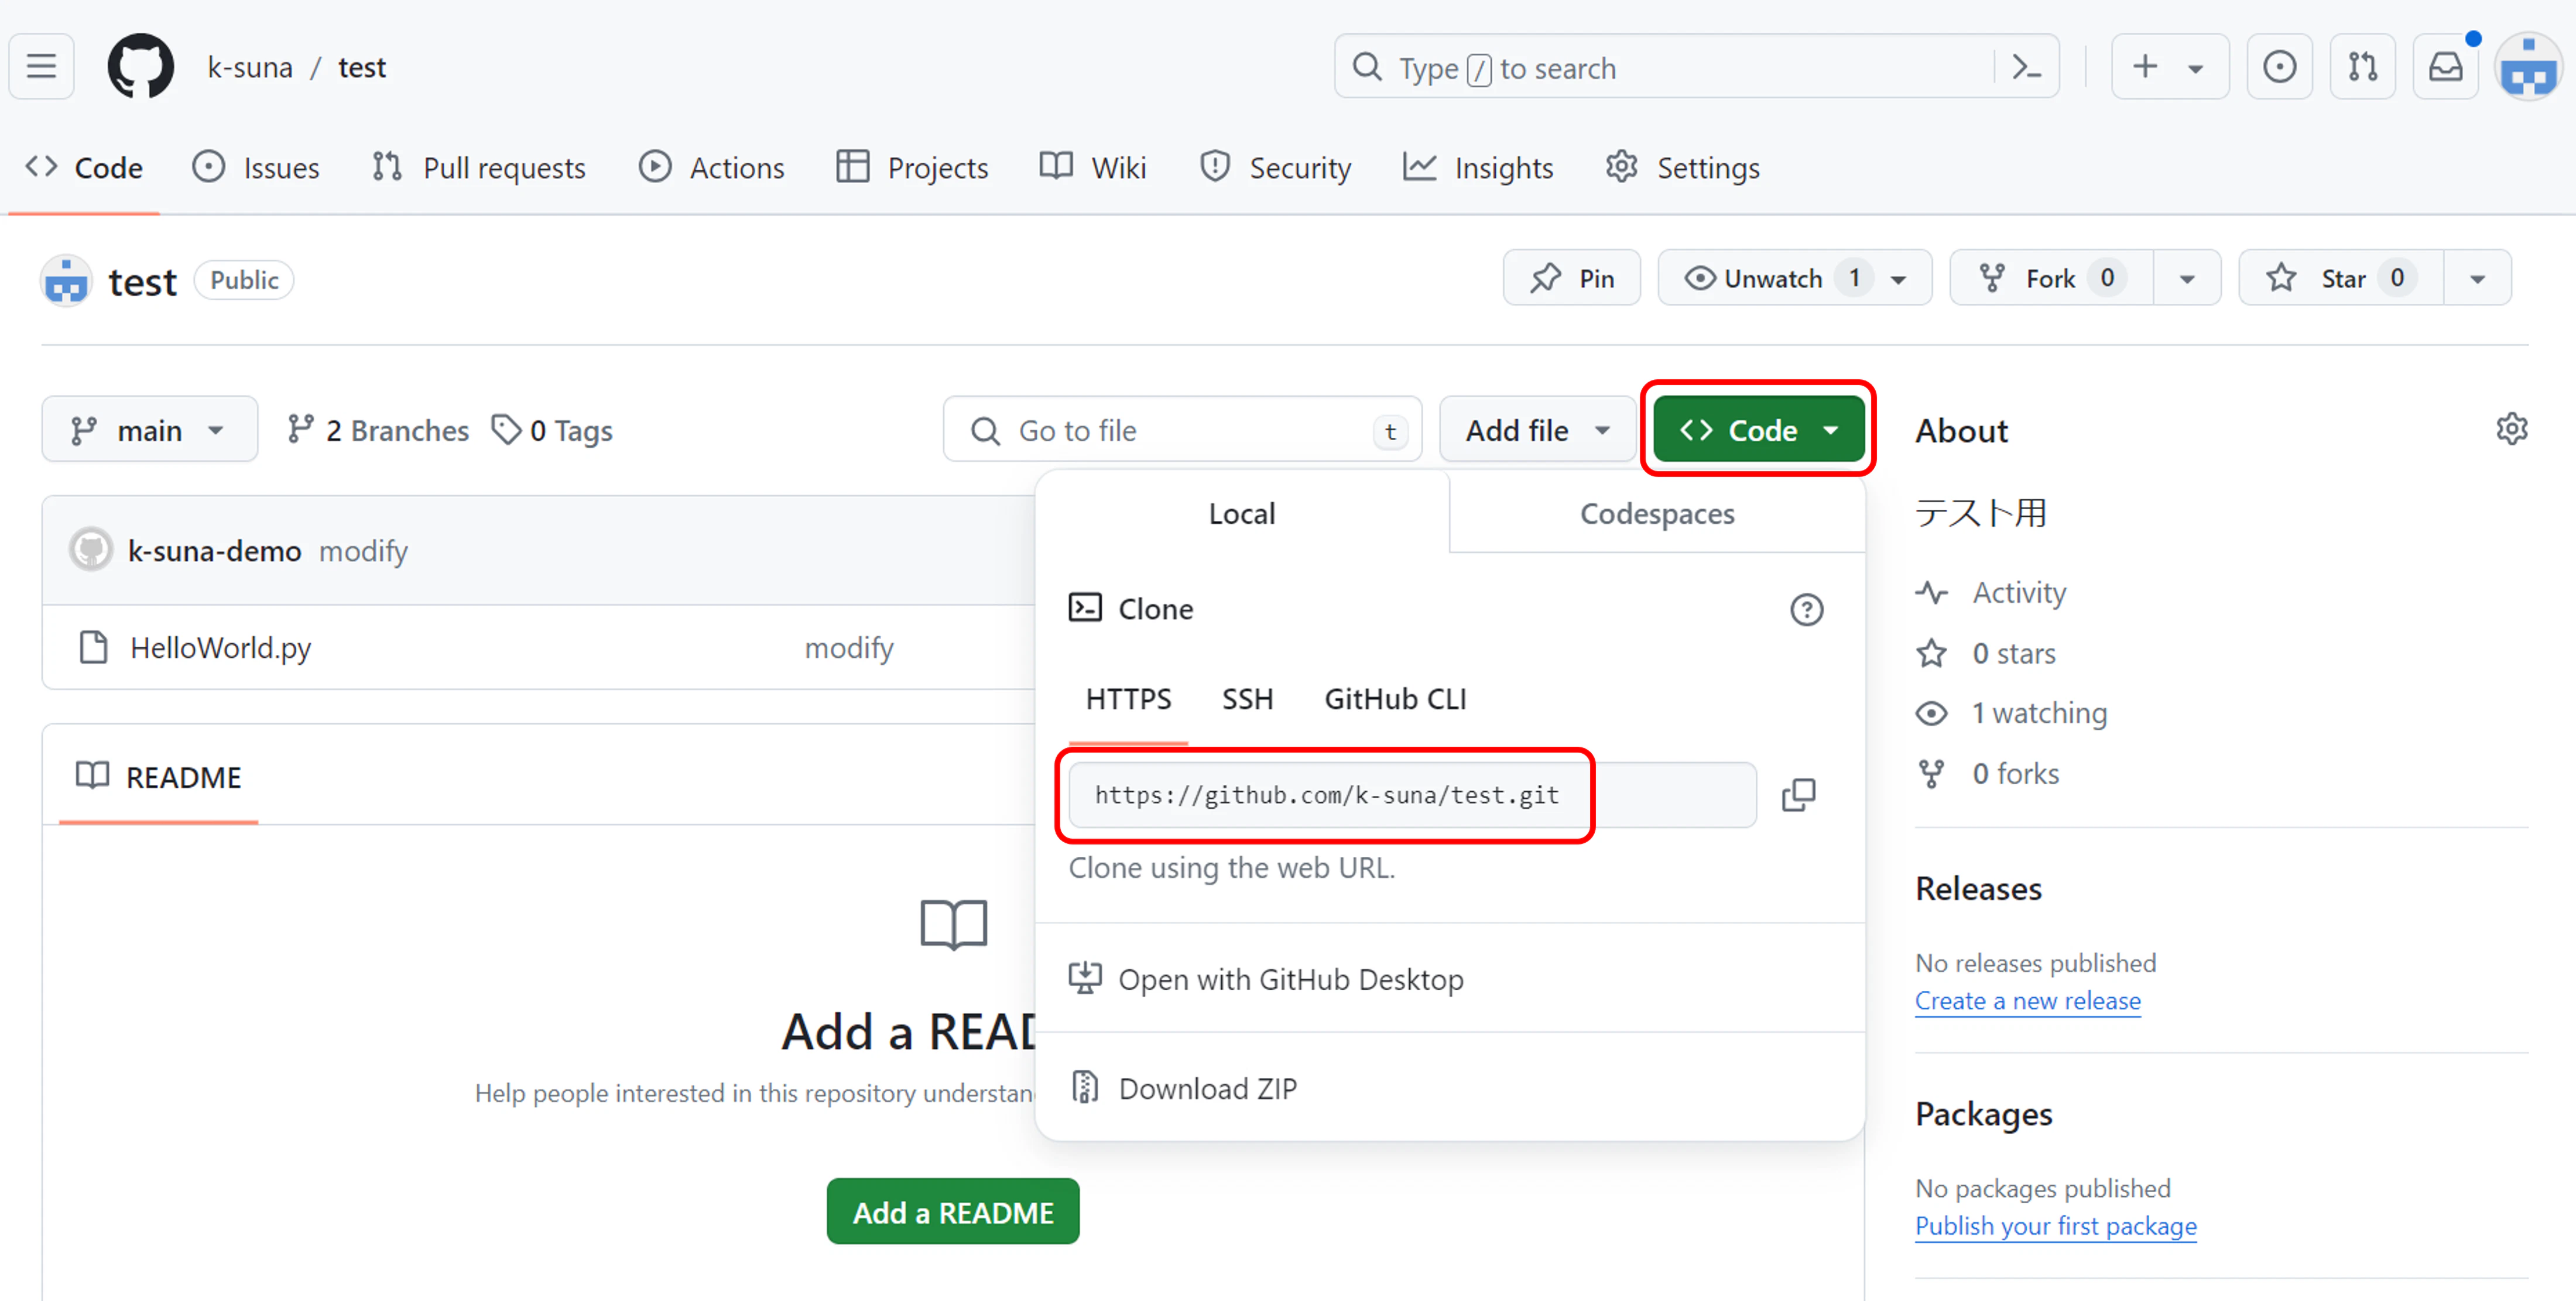Open the Projects tab
The height and width of the screenshot is (1301, 2576).
(912, 167)
